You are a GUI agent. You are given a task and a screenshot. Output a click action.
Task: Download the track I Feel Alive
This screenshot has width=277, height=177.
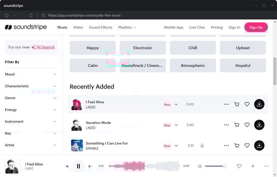259,104
